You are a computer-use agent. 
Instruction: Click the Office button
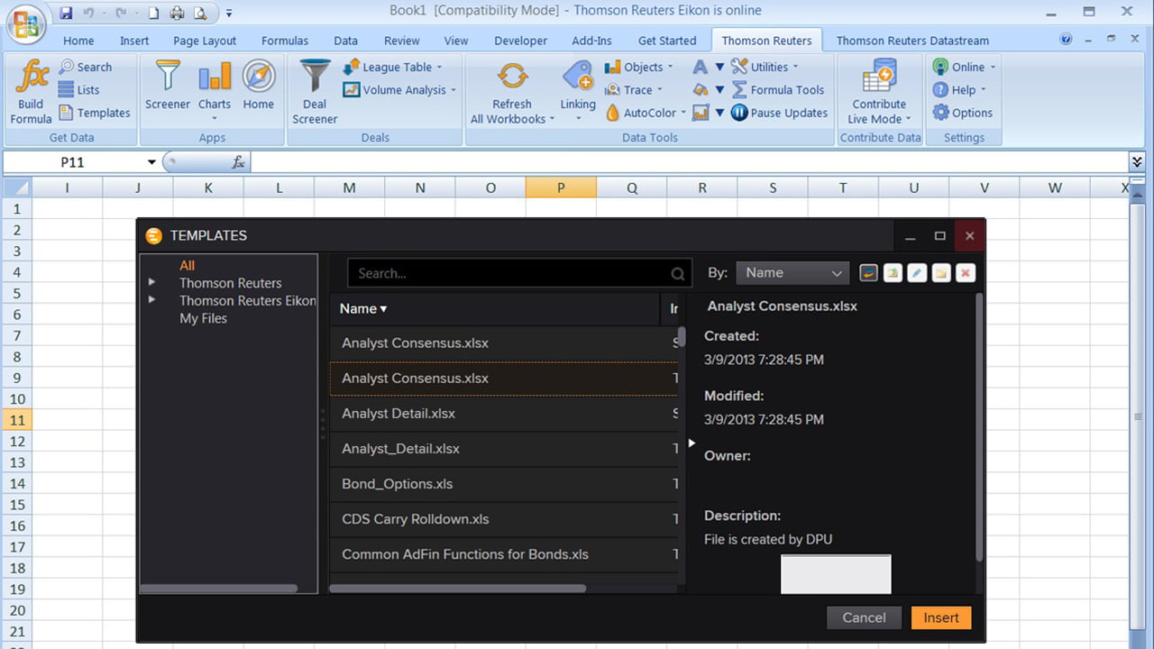[x=24, y=23]
